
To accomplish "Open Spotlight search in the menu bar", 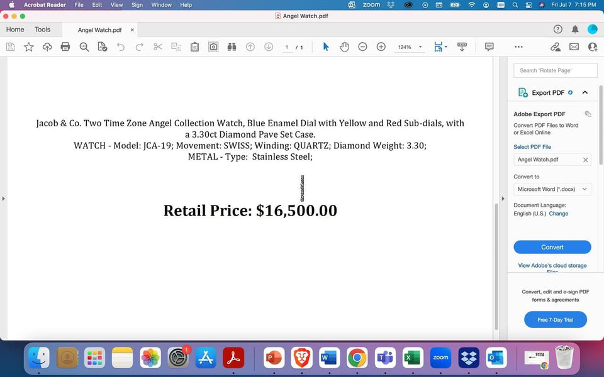I will tap(515, 5).
